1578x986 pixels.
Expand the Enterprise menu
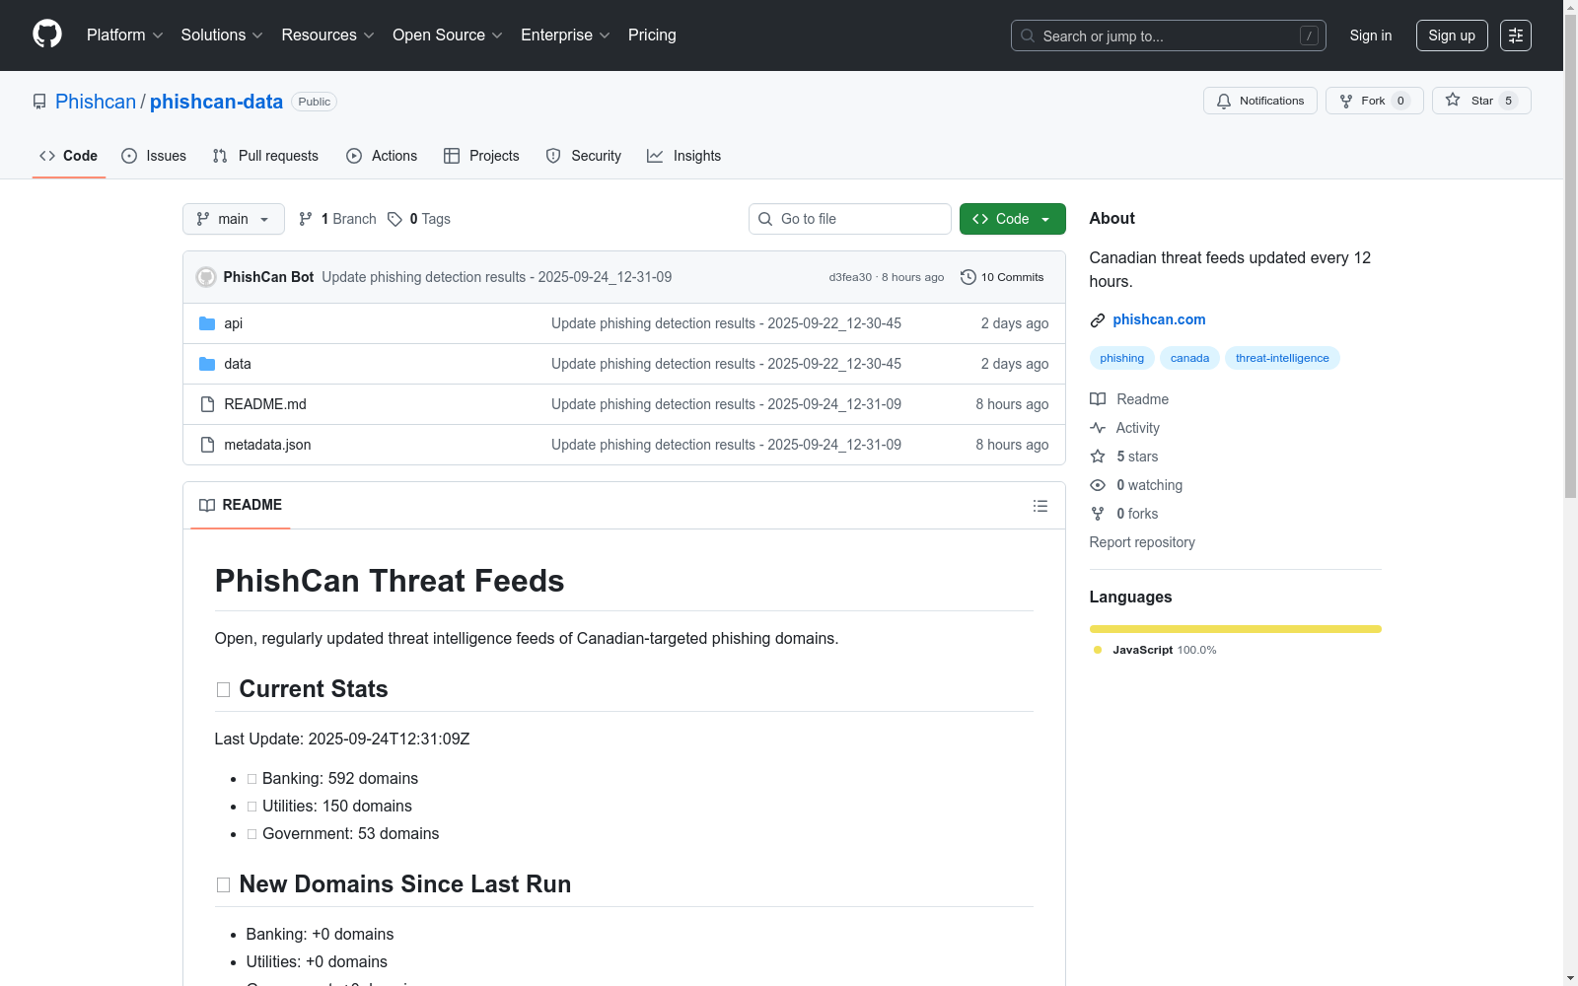pyautogui.click(x=565, y=35)
